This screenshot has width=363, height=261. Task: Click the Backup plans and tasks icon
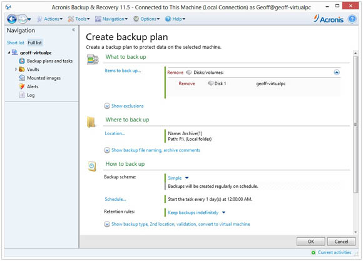coord(22,61)
